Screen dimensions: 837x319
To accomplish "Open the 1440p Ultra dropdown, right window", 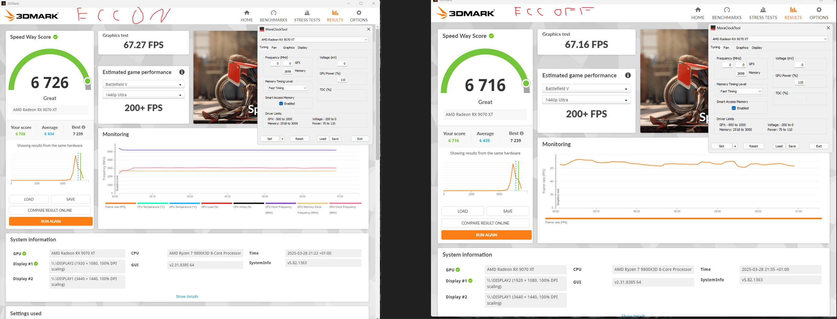I will pyautogui.click(x=586, y=100).
